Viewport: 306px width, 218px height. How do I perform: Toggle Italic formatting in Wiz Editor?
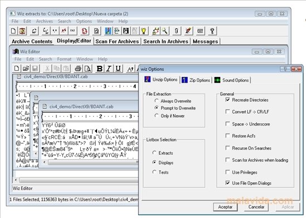click(x=109, y=69)
